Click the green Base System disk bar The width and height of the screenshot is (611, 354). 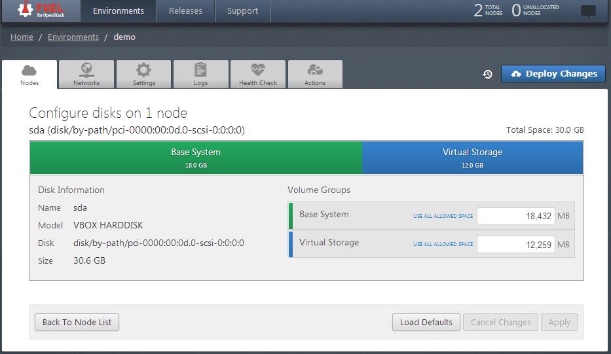click(x=196, y=158)
